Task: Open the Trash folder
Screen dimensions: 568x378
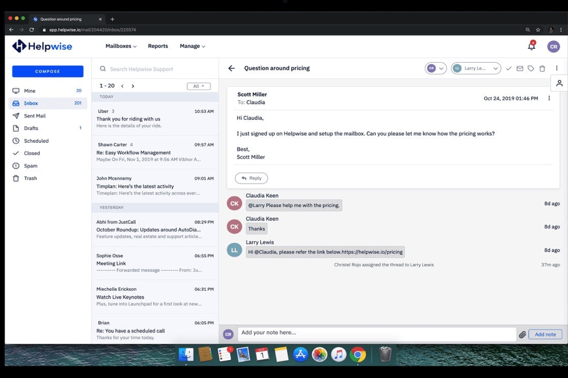Action: (47, 179)
